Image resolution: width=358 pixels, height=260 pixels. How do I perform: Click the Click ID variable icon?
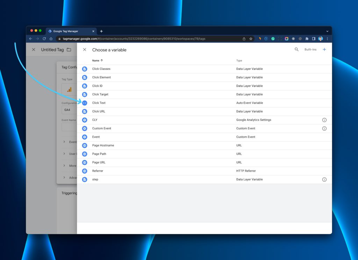click(x=85, y=86)
